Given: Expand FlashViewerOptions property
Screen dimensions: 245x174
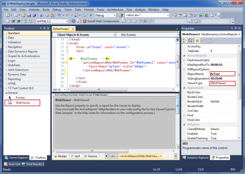Looking at the screenshot, I should [x=184, y=60].
